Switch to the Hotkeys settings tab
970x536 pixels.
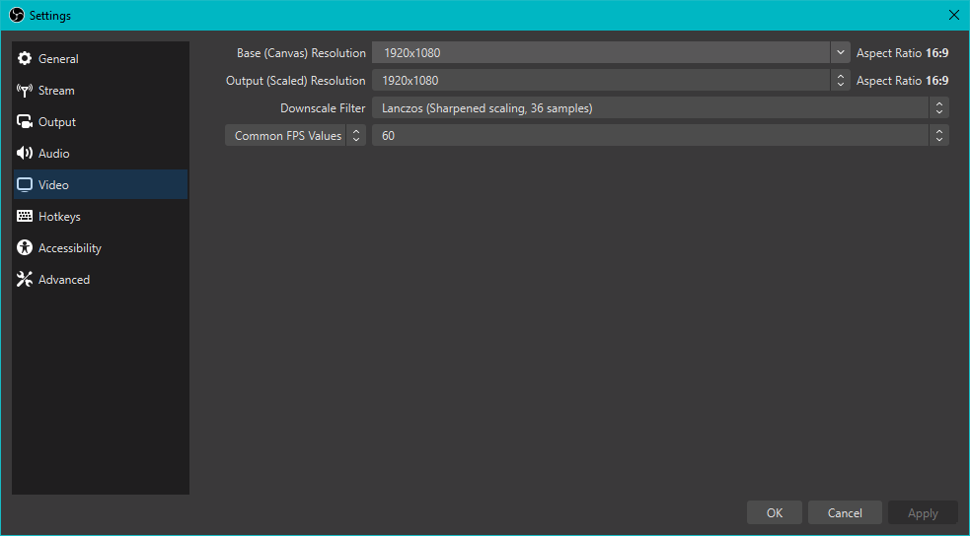[59, 217]
